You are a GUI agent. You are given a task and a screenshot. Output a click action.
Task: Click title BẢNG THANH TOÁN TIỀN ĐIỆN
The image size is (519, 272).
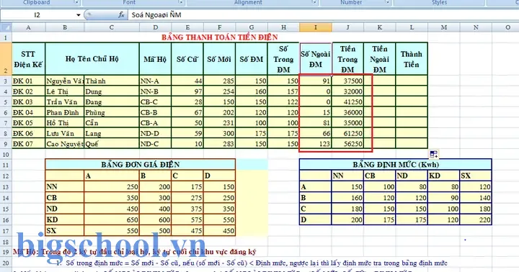pyautogui.click(x=219, y=37)
